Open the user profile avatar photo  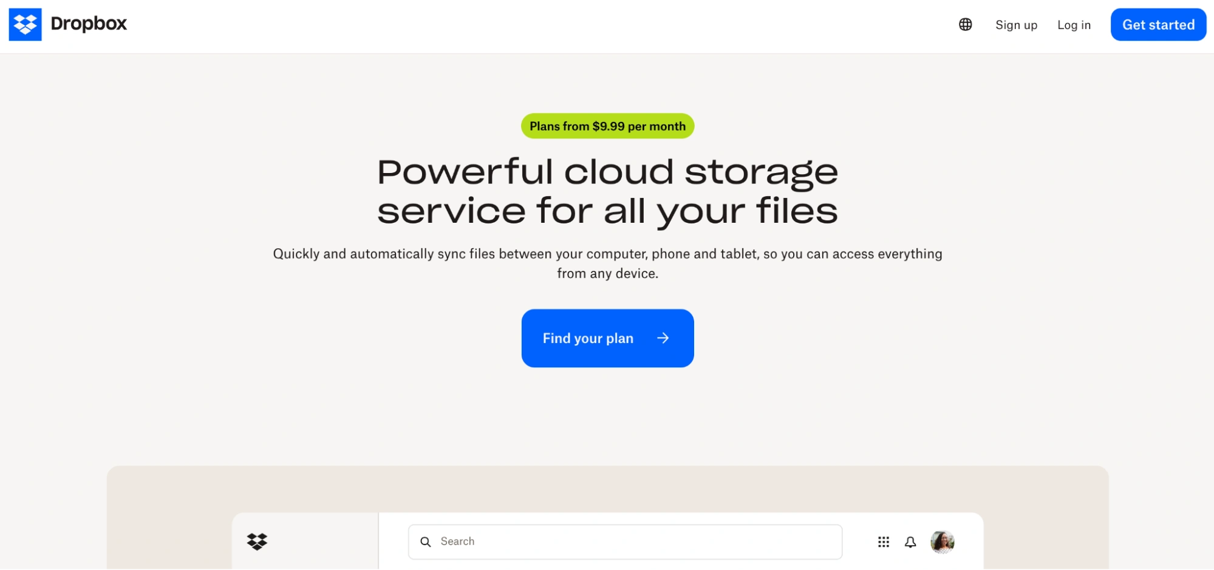click(x=942, y=541)
